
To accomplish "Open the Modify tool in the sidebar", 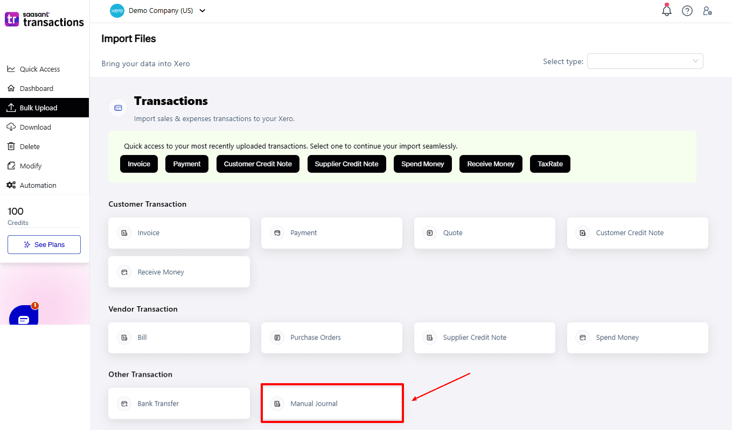I will click(11, 165).
